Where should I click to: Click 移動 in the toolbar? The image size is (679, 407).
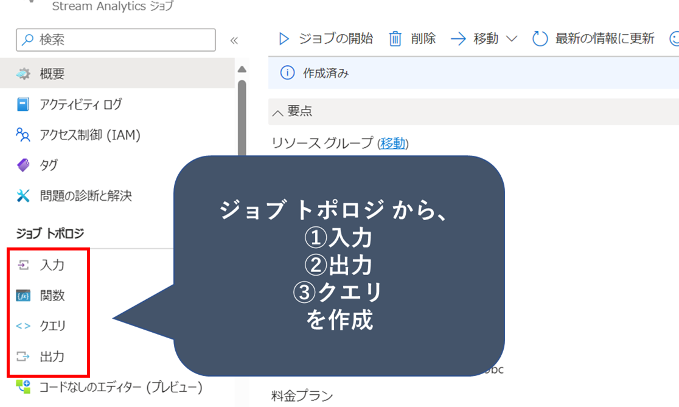486,39
